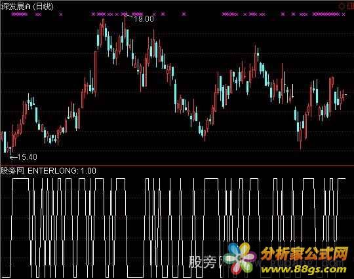Select the tallest candlestick below the 19.00 label

[x=125, y=27]
